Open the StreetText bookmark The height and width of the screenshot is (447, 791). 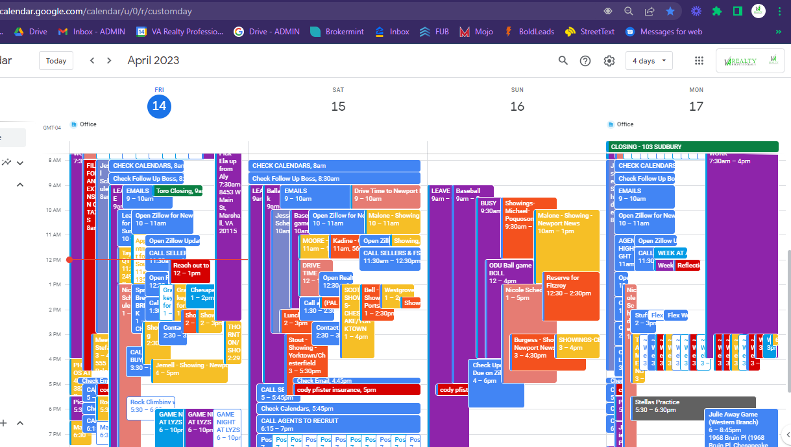pos(590,31)
